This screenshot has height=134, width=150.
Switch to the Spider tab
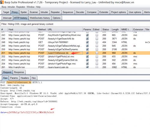point(24,12)
